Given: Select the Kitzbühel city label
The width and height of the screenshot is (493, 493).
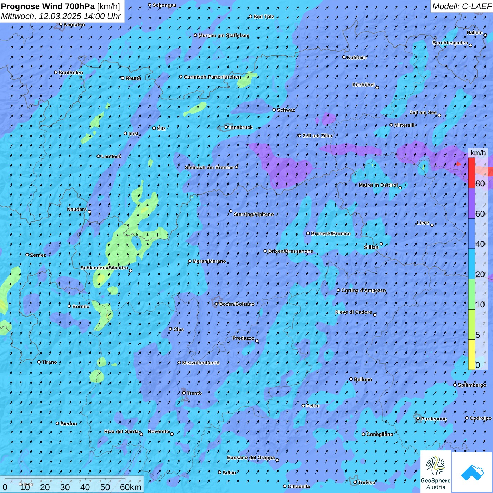Looking at the screenshot, I should [363, 85].
